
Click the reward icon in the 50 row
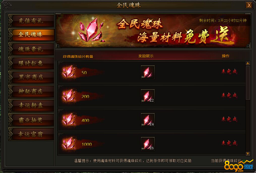pyautogui.click(x=148, y=72)
